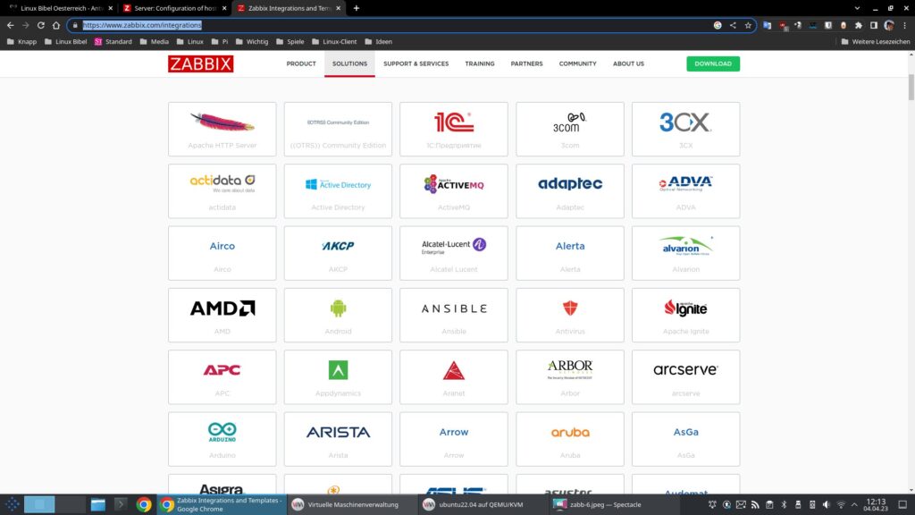Switch to Server Configuration of hosts tab
Image resolution: width=915 pixels, height=515 pixels.
coord(174,8)
